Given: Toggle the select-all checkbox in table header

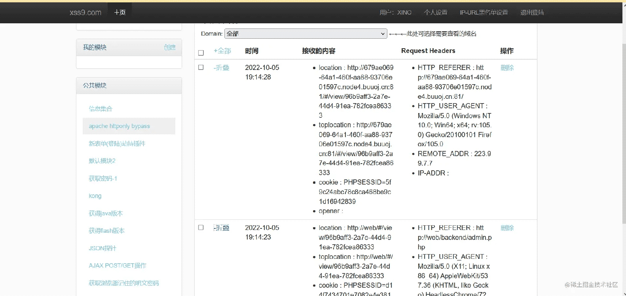Looking at the screenshot, I should click(x=201, y=53).
